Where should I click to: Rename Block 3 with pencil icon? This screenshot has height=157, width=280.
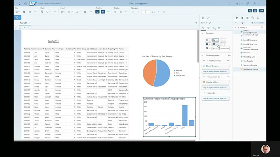(210, 23)
